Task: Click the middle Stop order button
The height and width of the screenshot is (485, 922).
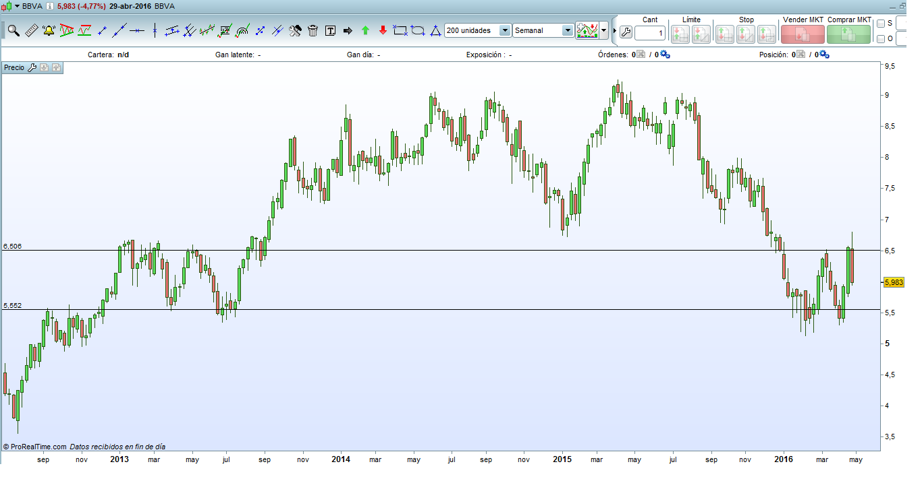Action: [x=746, y=33]
